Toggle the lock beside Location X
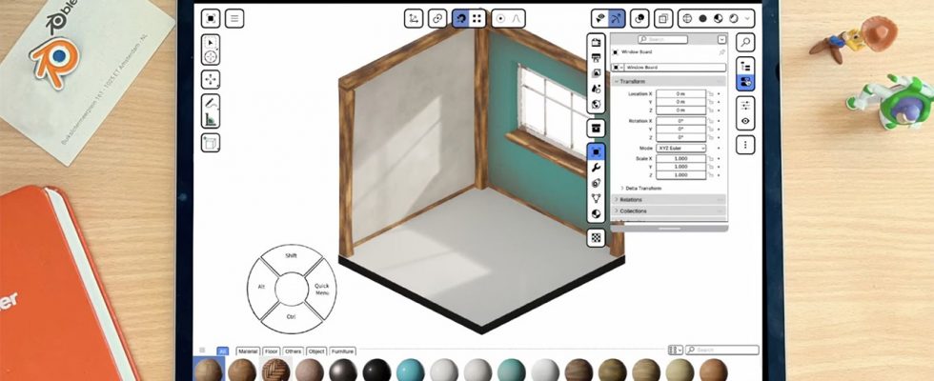934x381 pixels. 711,94
